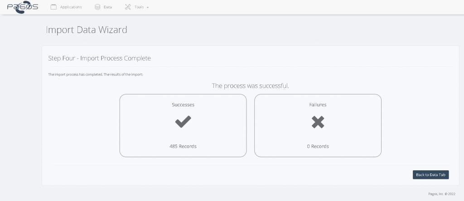
Task: Click the Successes heading label
Action: pos(183,104)
